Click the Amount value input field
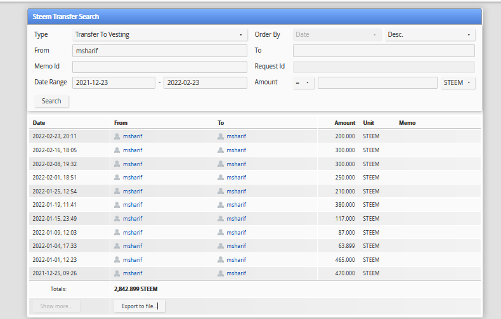The height and width of the screenshot is (319, 501). coord(377,82)
